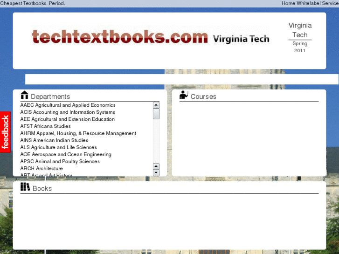Click the Courses heading text
The height and width of the screenshot is (254, 339).
203,96
